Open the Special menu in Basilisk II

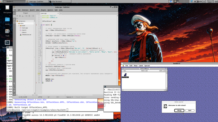[147, 66]
